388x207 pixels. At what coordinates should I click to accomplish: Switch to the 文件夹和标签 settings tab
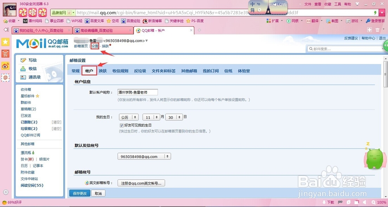coord(164,71)
